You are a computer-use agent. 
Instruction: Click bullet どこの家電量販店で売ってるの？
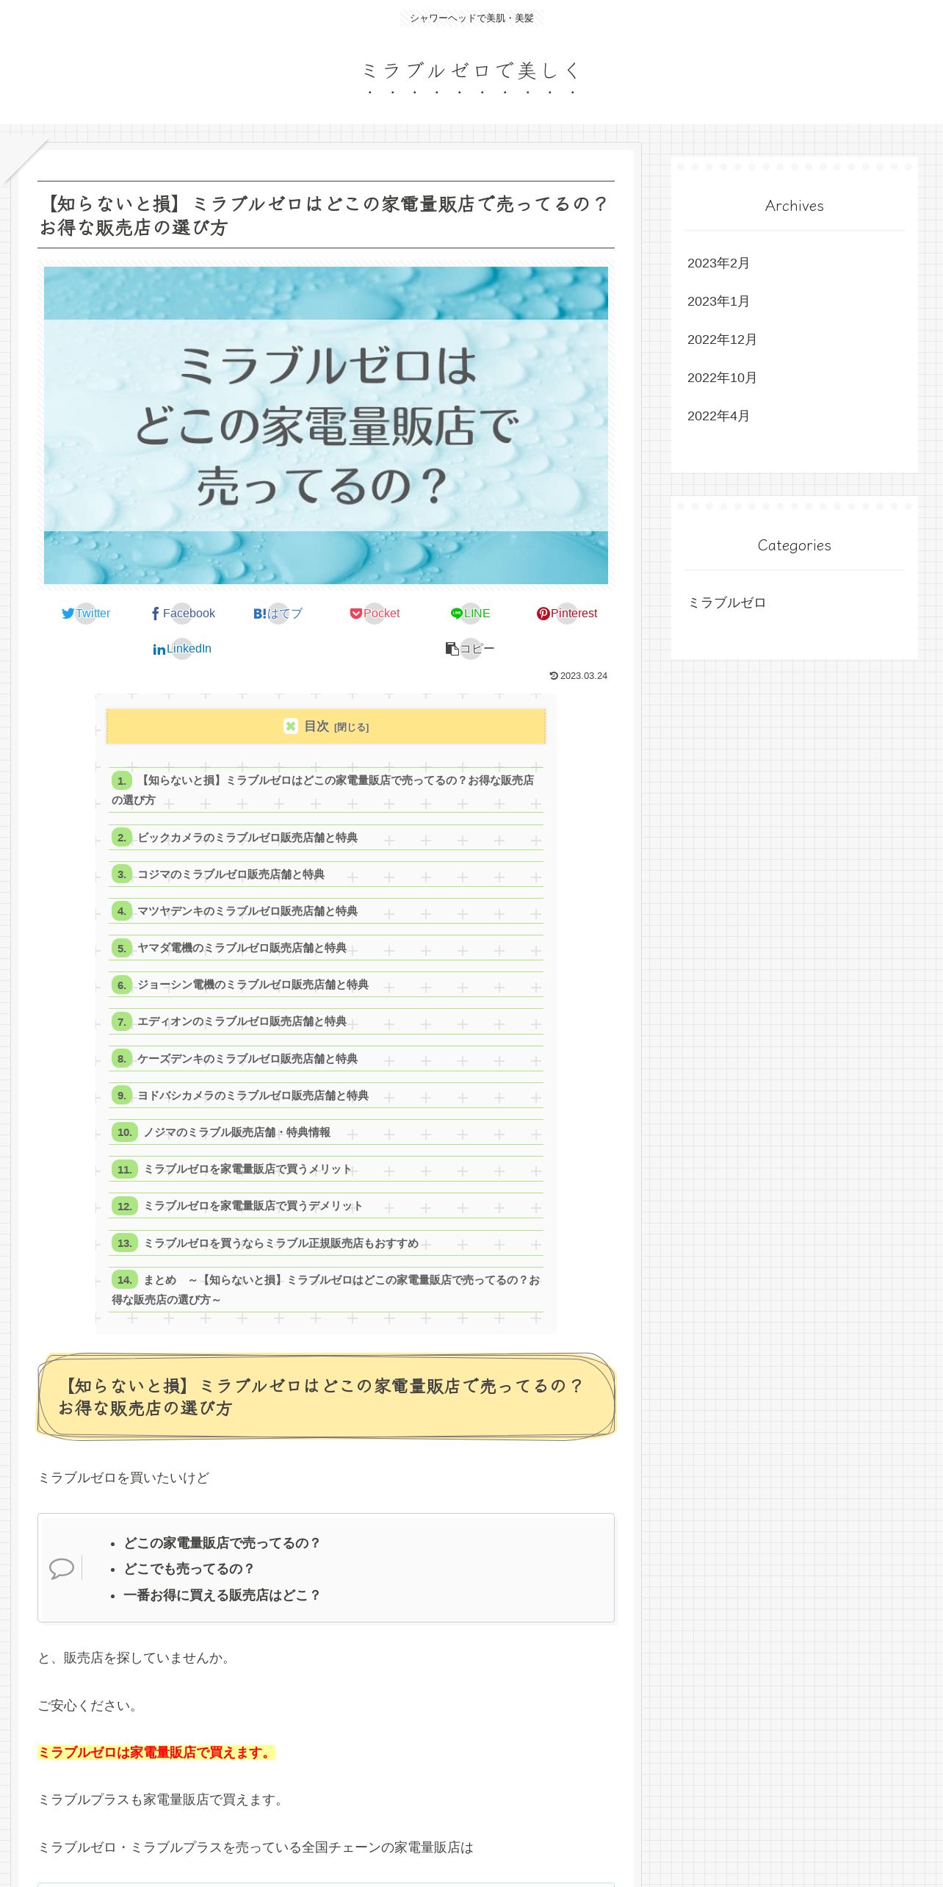222,1543
